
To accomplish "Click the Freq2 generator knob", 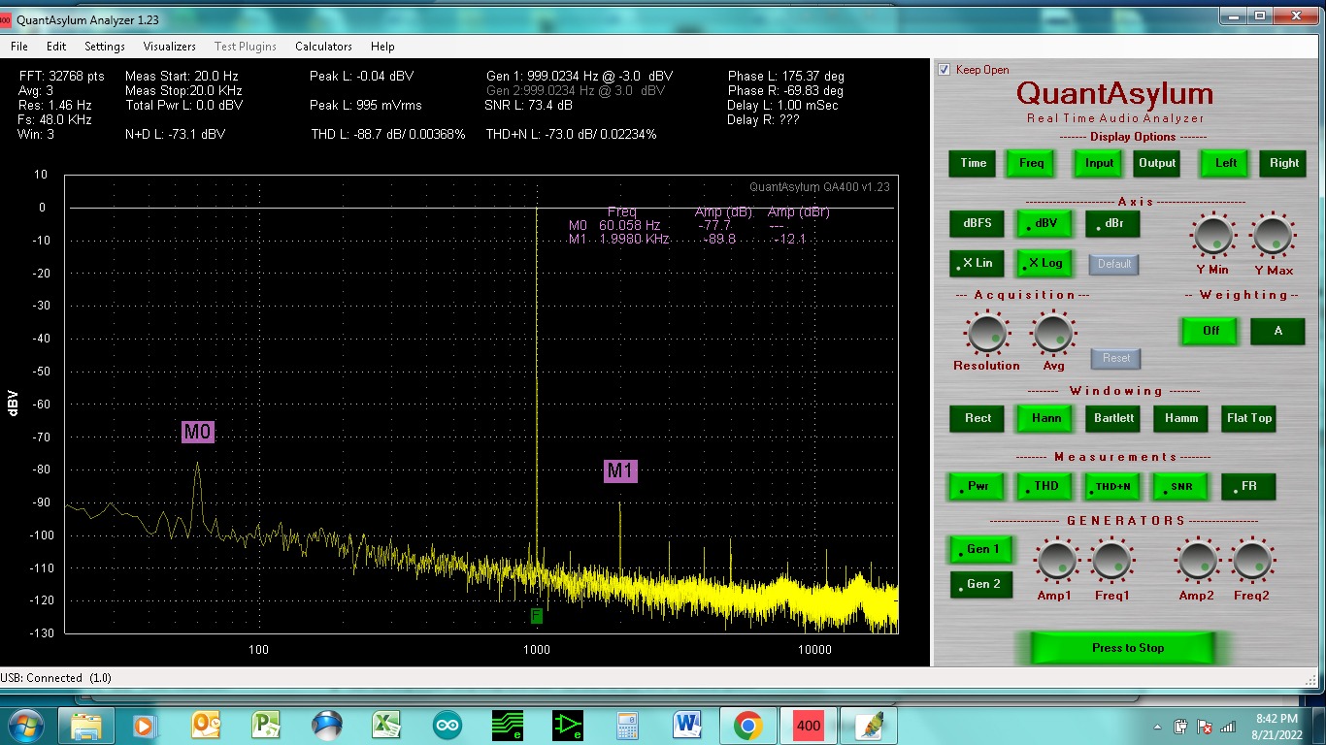I will (1252, 560).
